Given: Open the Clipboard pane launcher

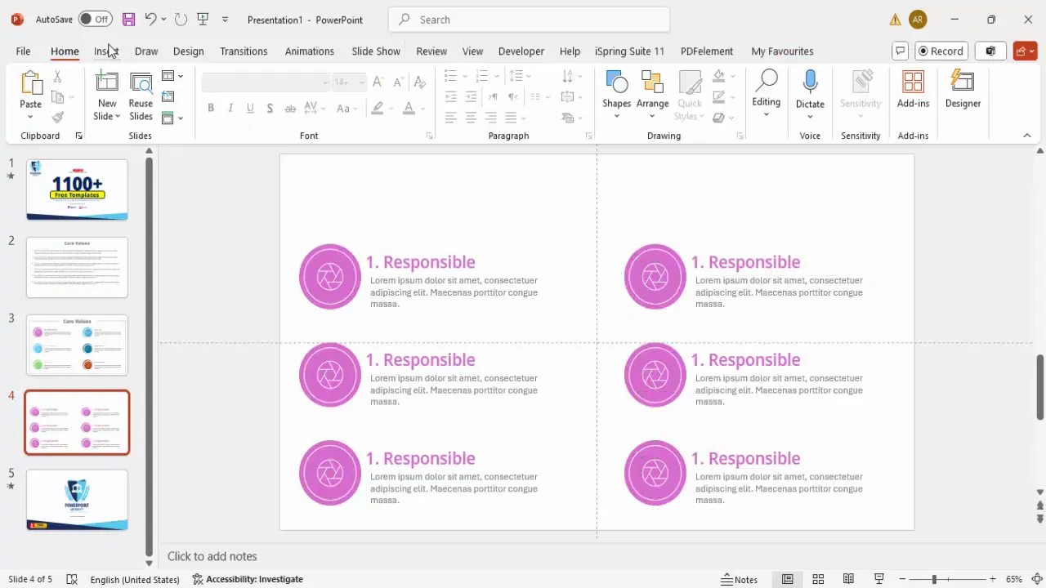Looking at the screenshot, I should tap(78, 136).
